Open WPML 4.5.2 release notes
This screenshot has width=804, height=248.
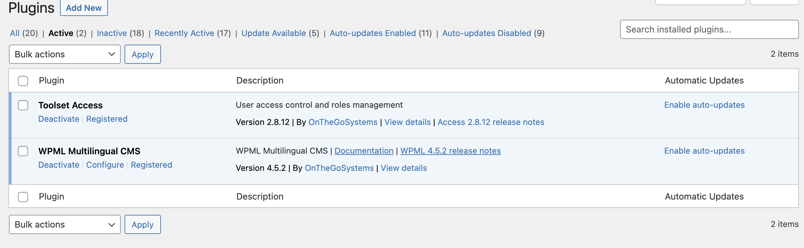coord(450,151)
